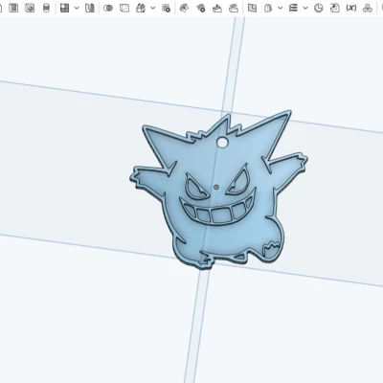This screenshot has width=383, height=383.
Task: Select the Derived import tool
Action: pyautogui.click(x=335, y=8)
